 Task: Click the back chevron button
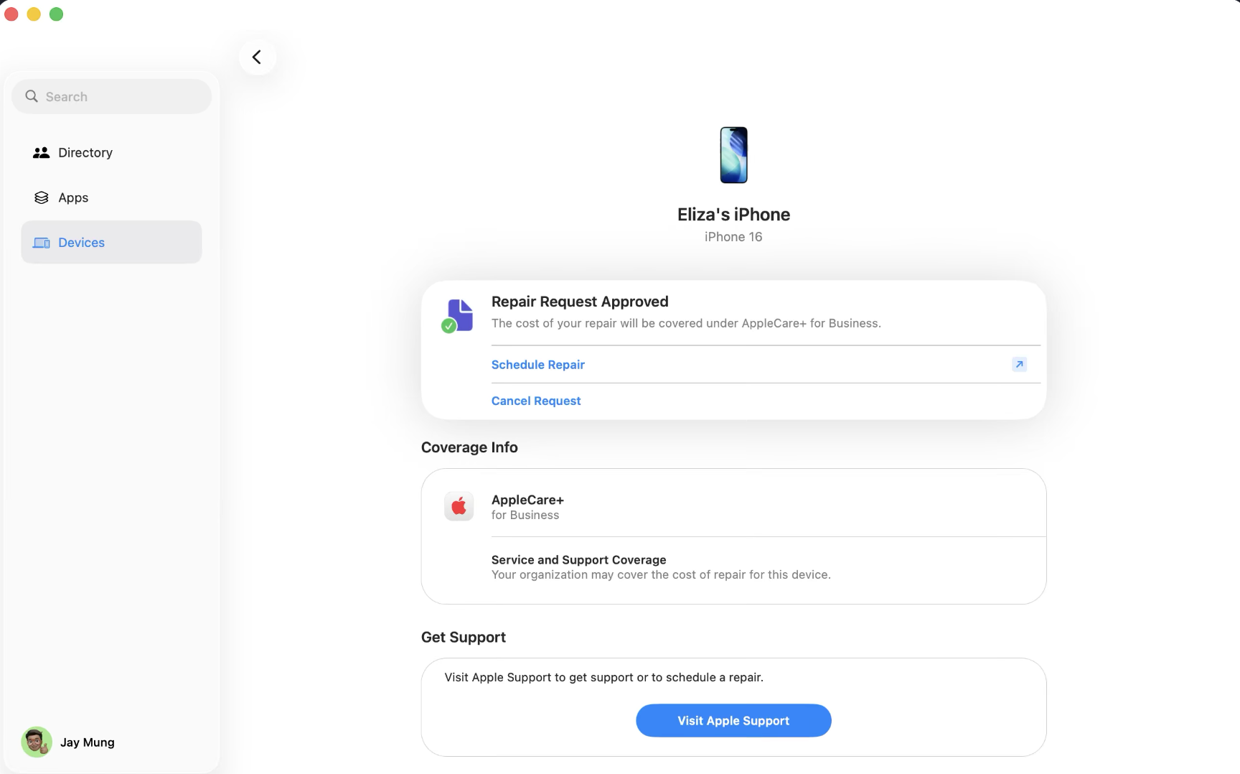pos(257,57)
